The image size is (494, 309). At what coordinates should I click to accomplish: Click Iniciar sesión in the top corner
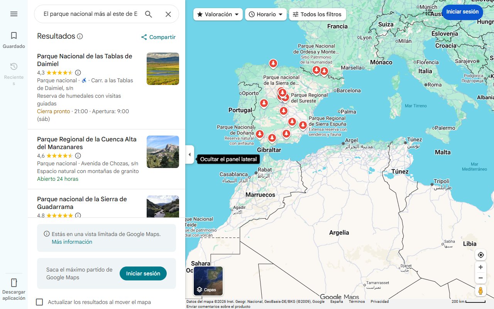click(x=462, y=12)
